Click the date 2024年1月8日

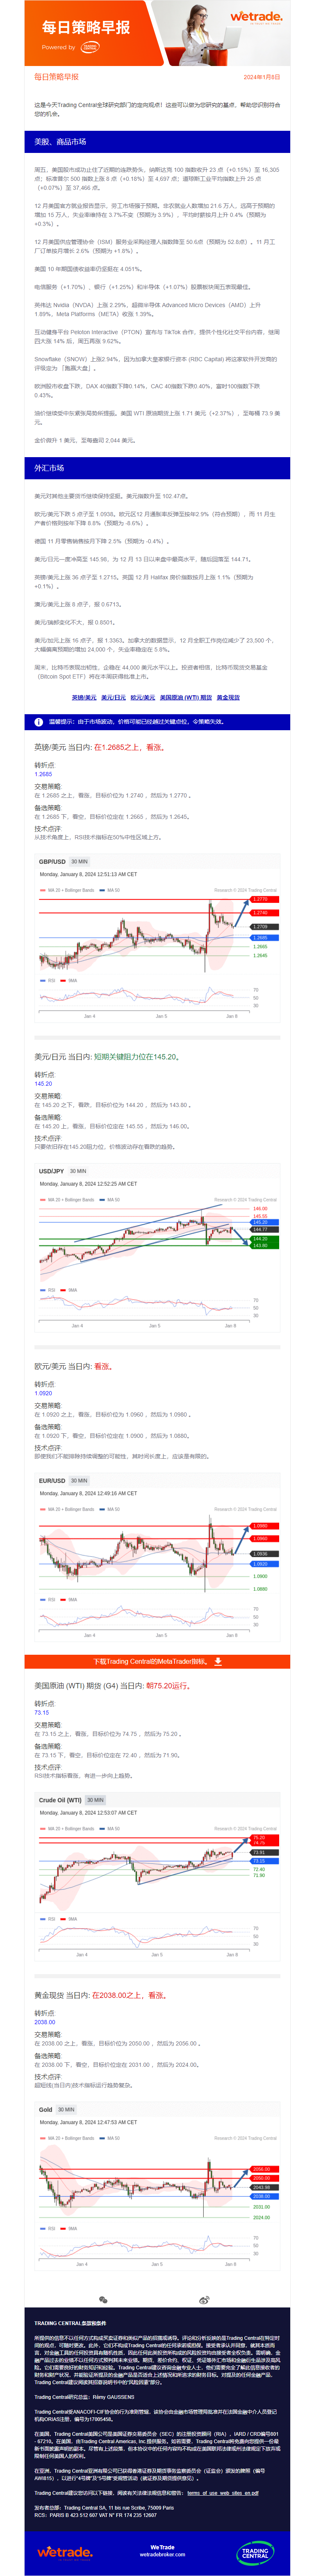[262, 77]
